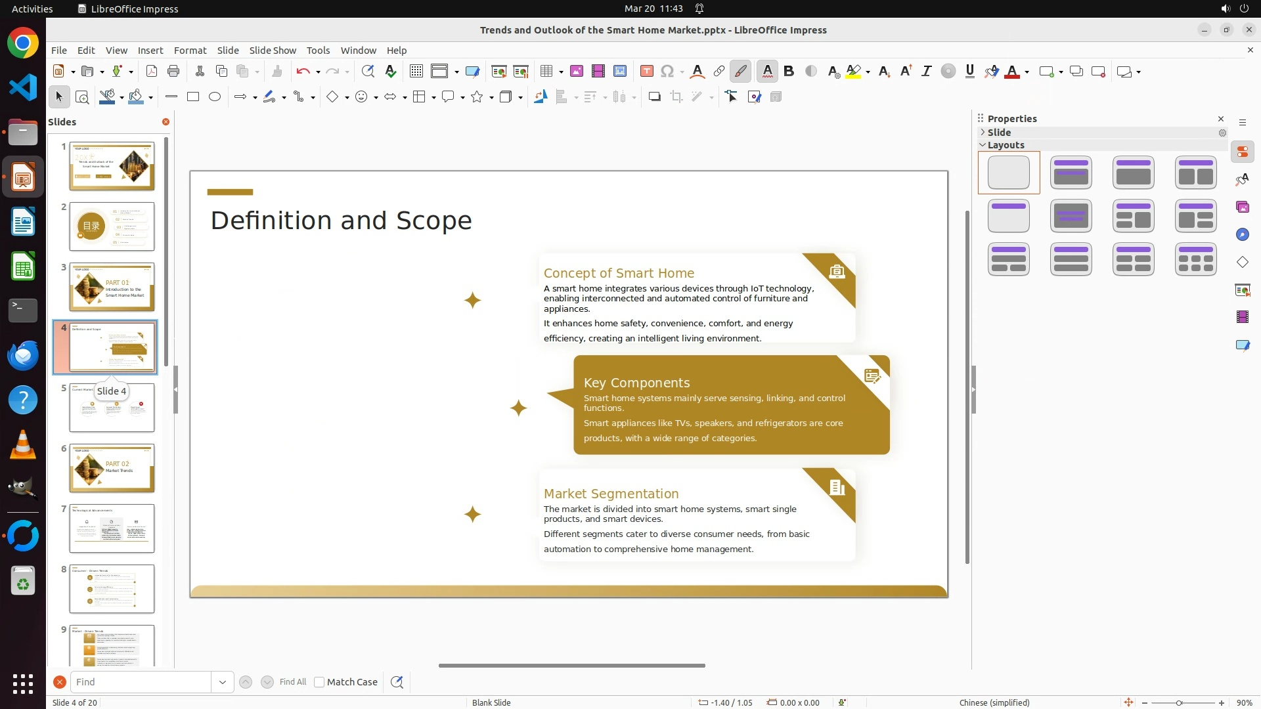This screenshot has width=1261, height=709.
Task: Select the slide 6 thumbnail
Action: pos(112,468)
